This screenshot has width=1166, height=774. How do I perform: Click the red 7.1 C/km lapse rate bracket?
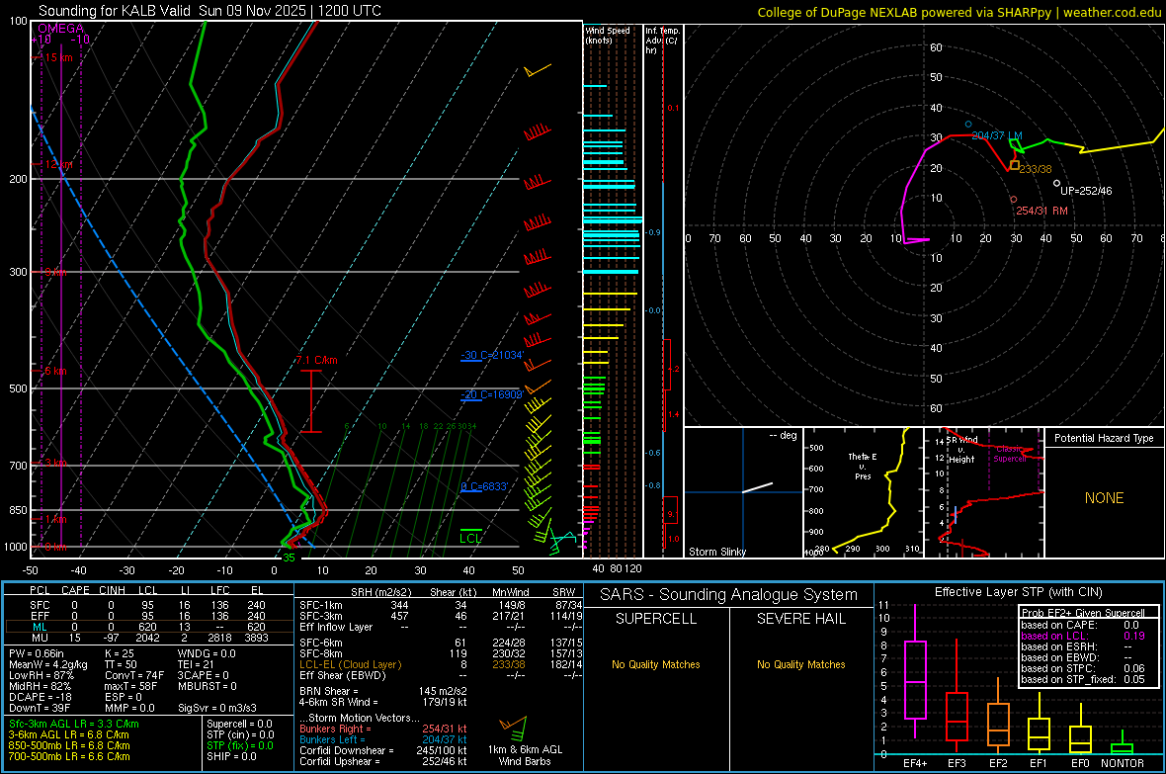pos(311,401)
